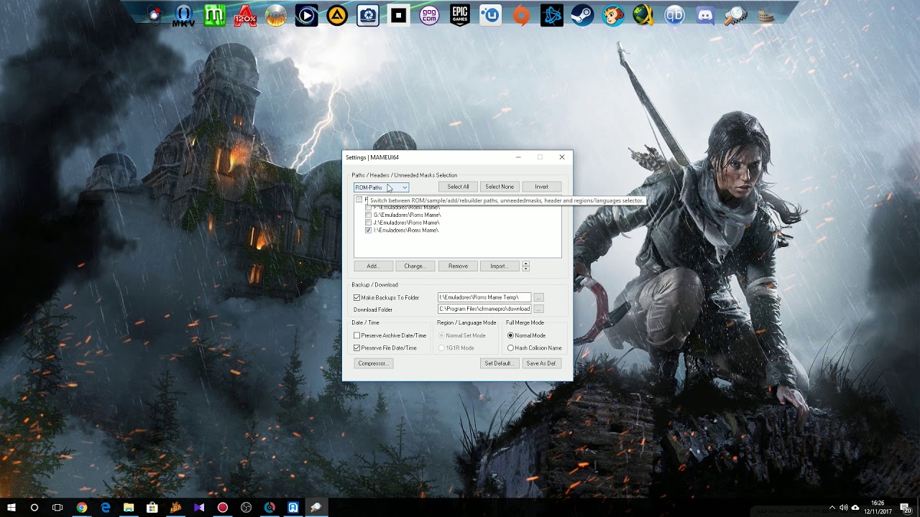Open Task View on taskbar

pyautogui.click(x=57, y=508)
